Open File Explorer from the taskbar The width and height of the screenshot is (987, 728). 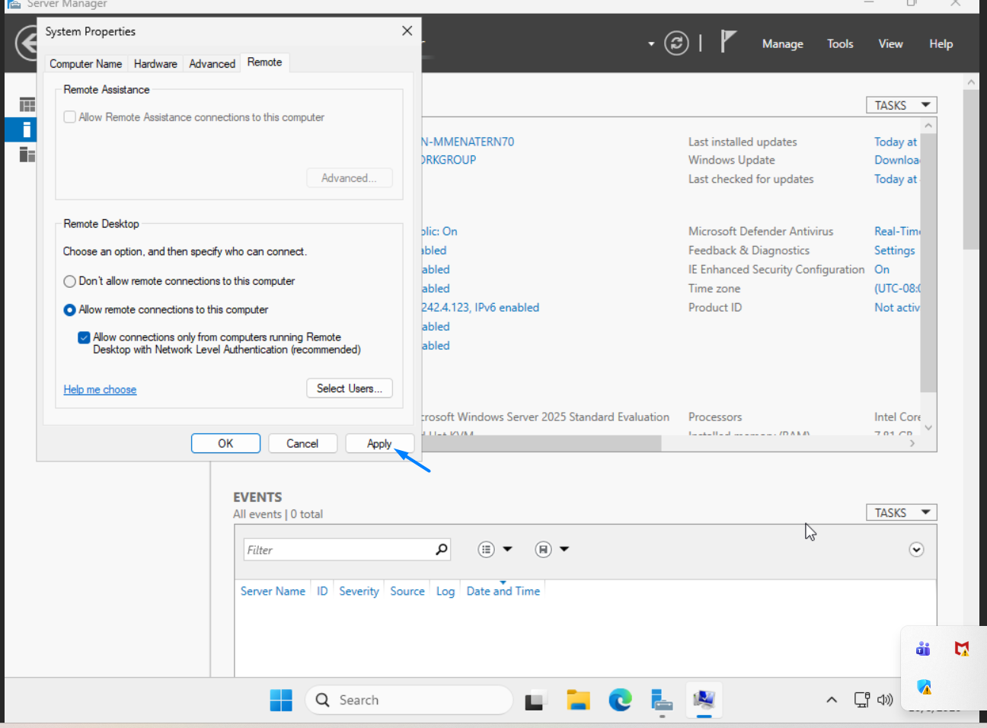(578, 700)
